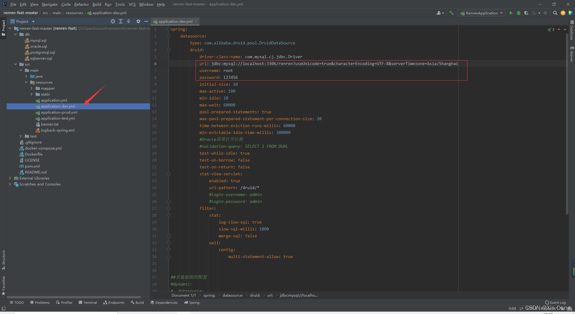This screenshot has height=314, width=575.
Task: Open the Favorites side tool window
Action: tap(4, 286)
